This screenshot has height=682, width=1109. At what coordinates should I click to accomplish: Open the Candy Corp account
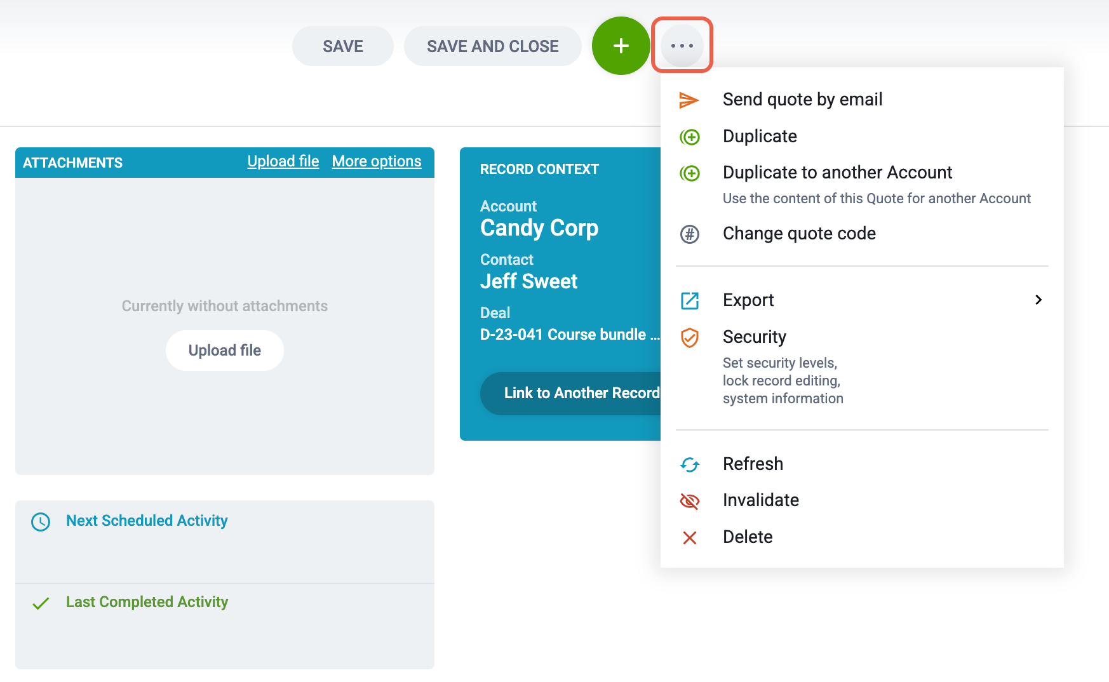[x=539, y=227]
